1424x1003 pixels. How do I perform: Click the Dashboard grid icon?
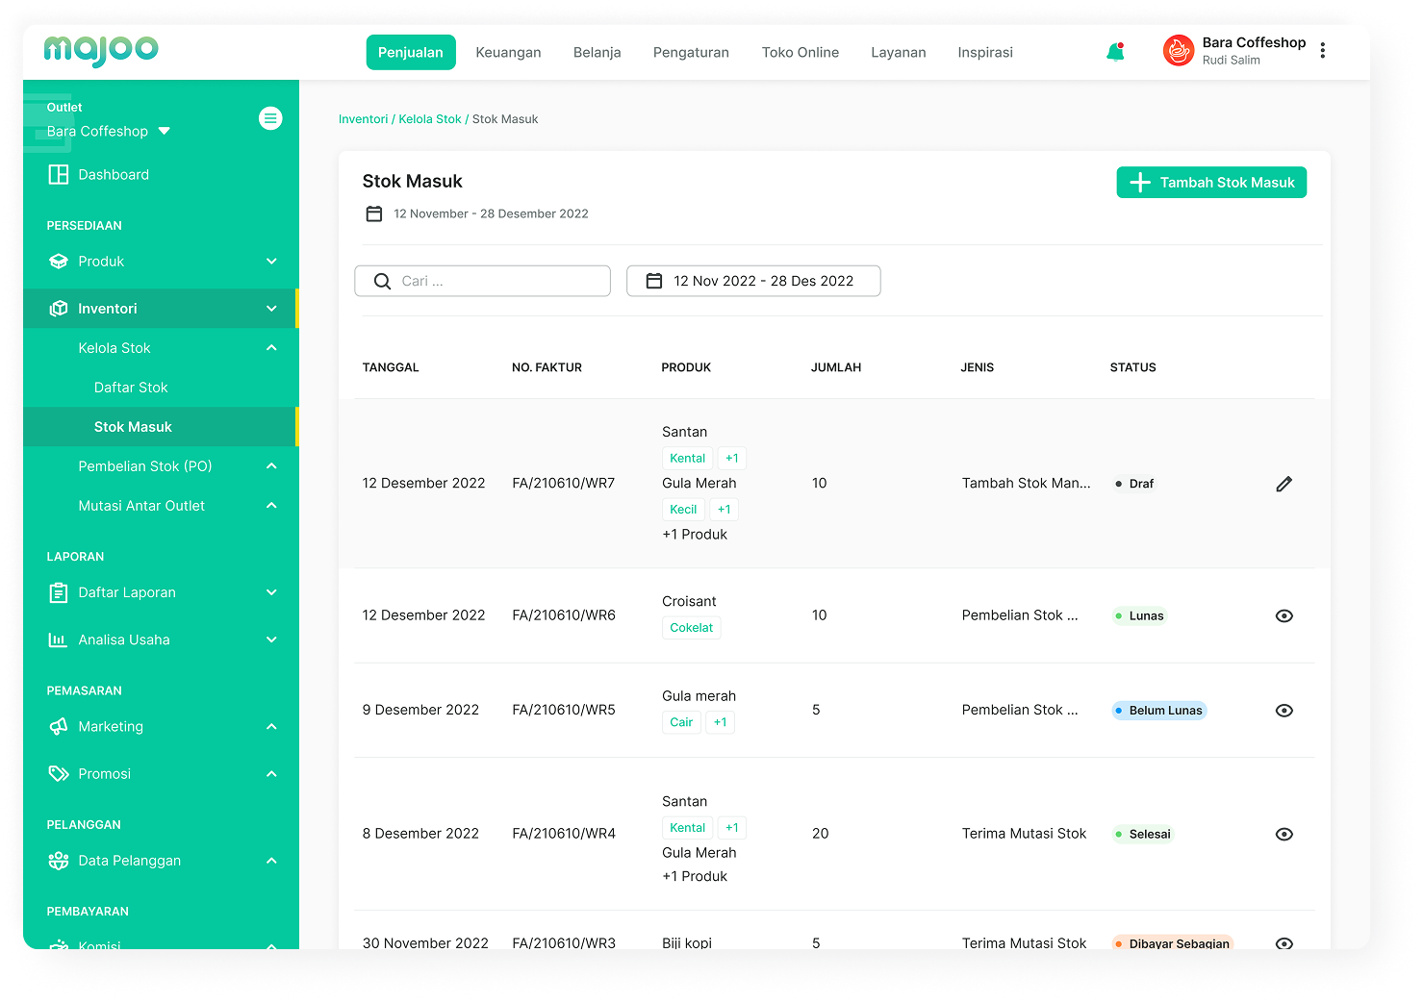tap(59, 174)
